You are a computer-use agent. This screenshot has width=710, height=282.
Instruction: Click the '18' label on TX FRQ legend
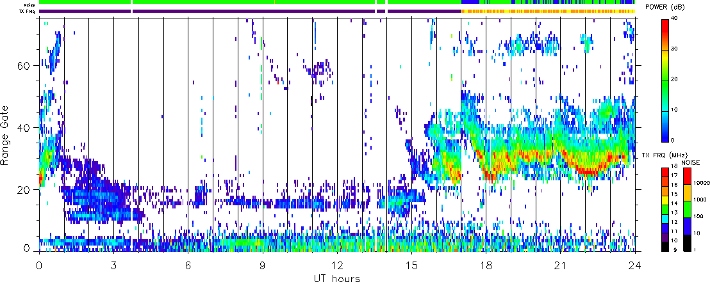675,166
